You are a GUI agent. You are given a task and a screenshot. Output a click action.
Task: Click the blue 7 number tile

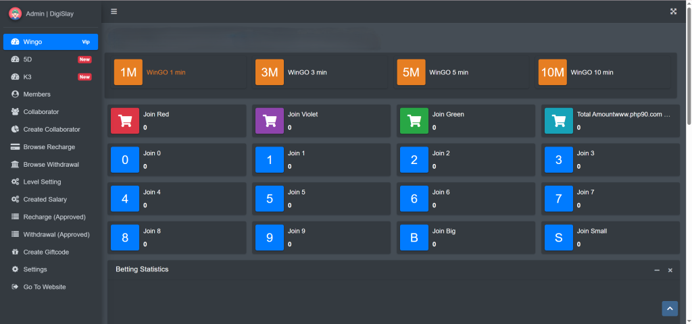coord(559,199)
